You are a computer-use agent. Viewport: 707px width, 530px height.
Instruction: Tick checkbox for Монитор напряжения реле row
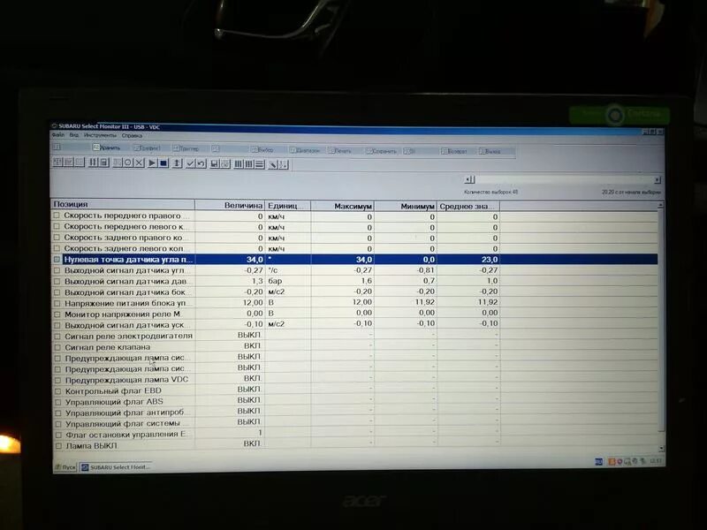(57, 314)
